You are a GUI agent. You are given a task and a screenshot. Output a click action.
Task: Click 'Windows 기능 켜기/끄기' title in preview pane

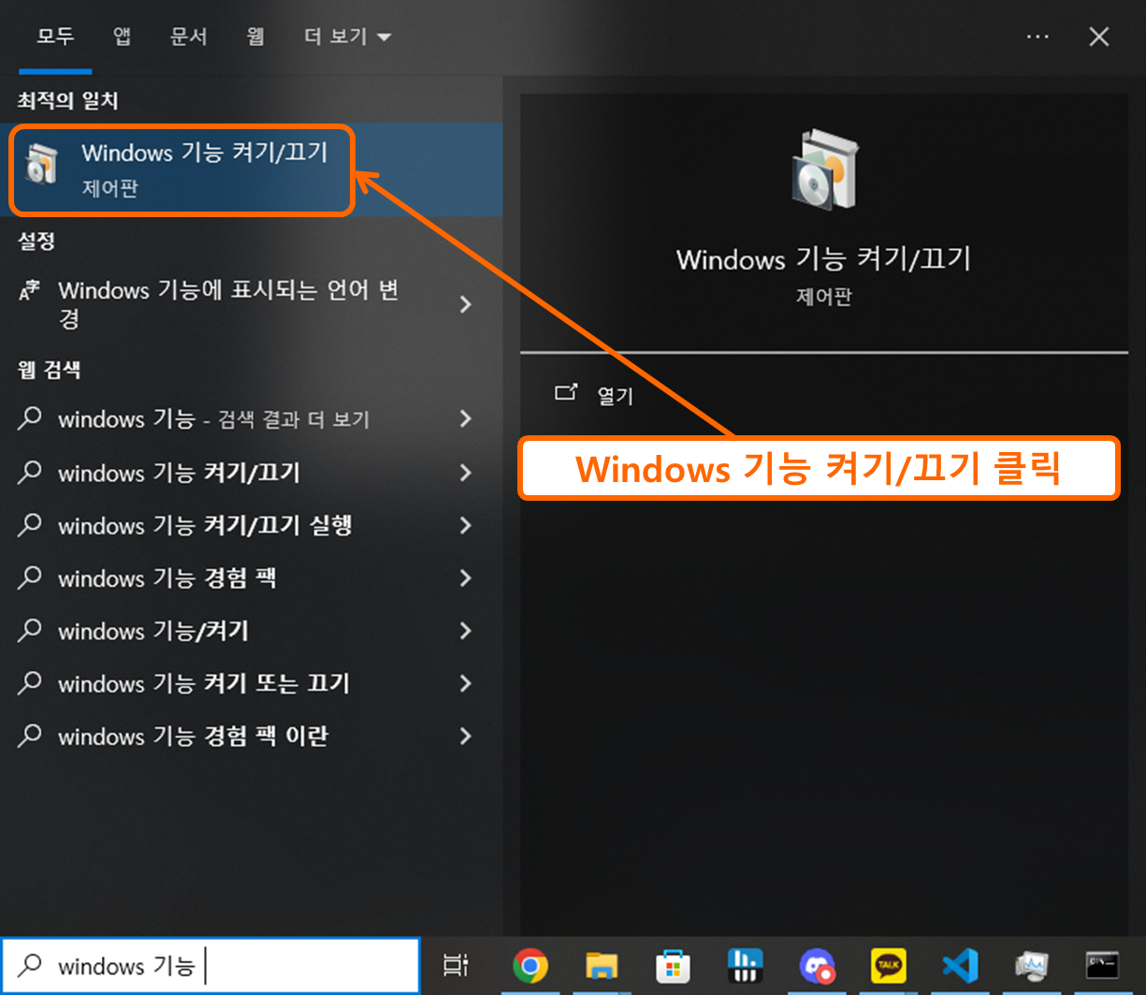(x=823, y=258)
